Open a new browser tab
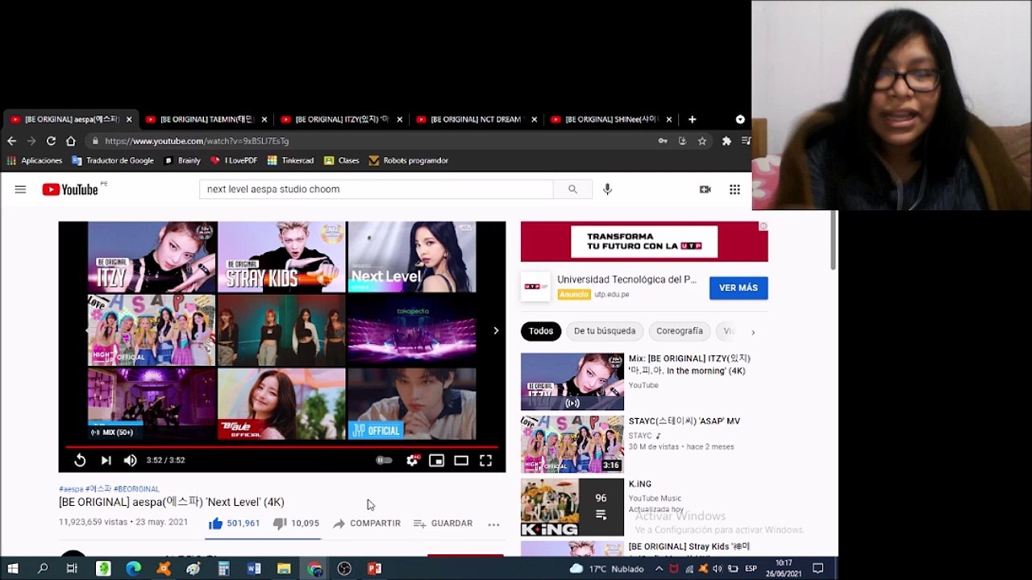Screen dimensions: 1032x580 pyautogui.click(x=692, y=119)
